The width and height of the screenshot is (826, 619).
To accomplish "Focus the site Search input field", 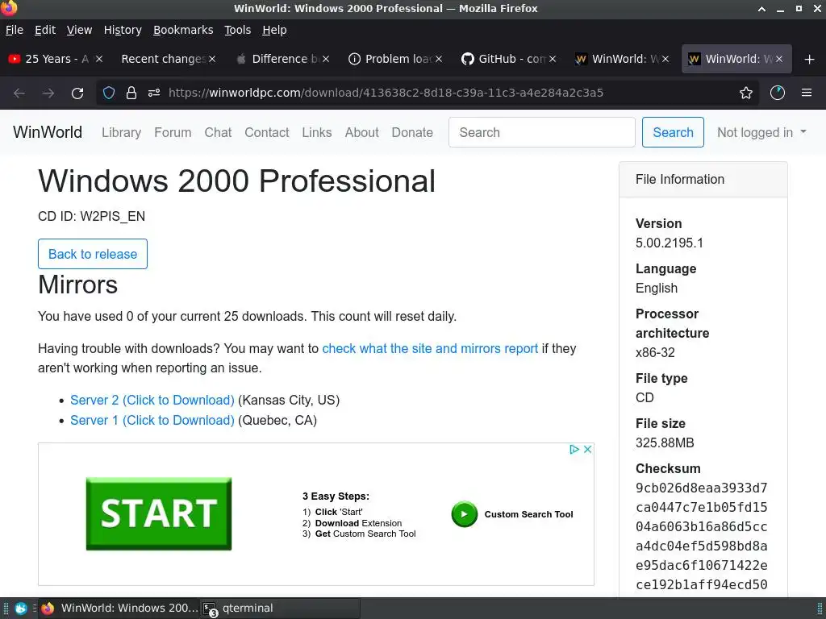I will point(541,133).
